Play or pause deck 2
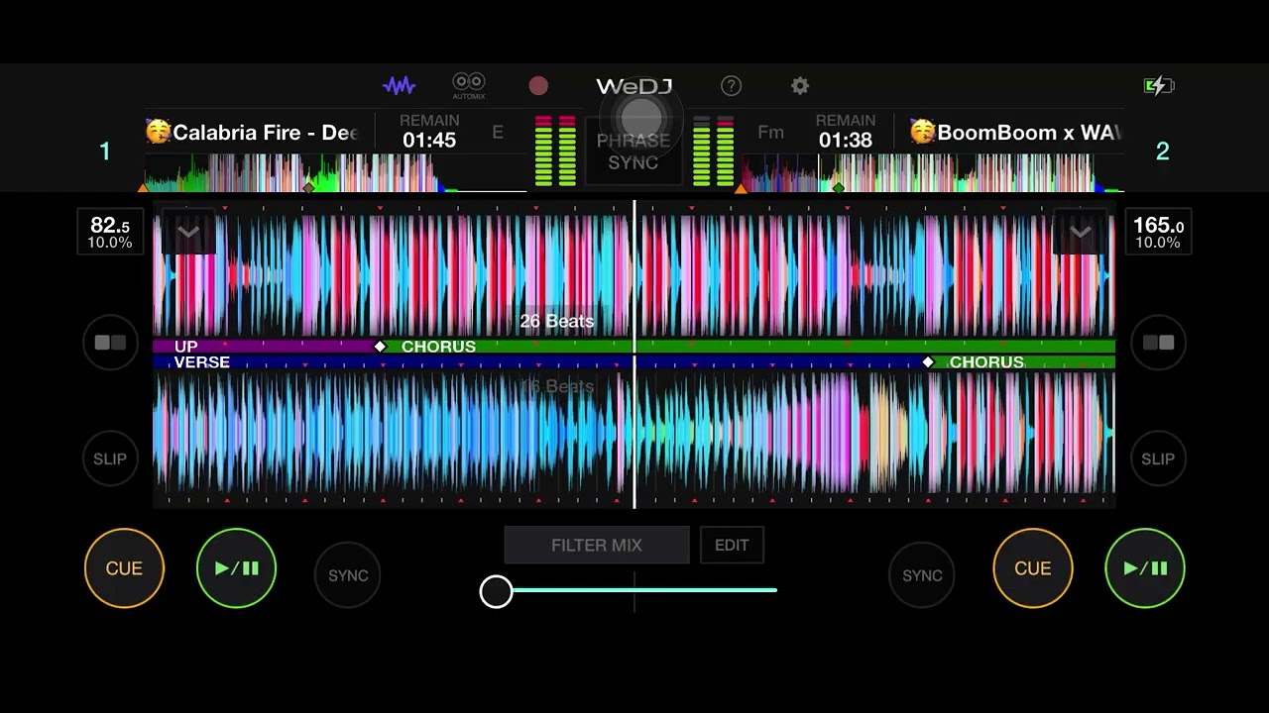The image size is (1269, 713). (x=1145, y=567)
